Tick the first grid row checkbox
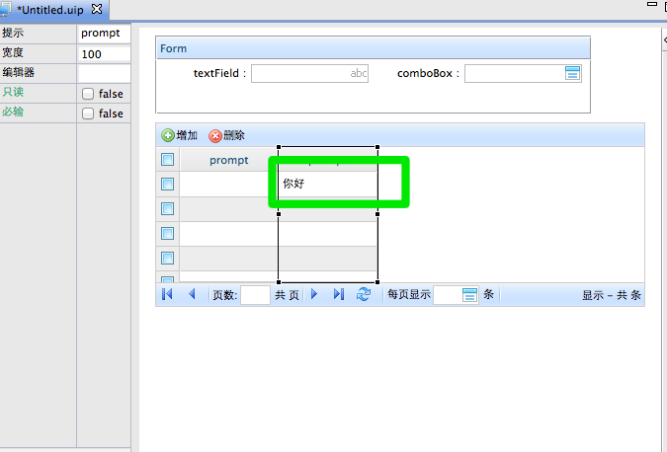Viewport: 667px width, 452px height. point(168,184)
